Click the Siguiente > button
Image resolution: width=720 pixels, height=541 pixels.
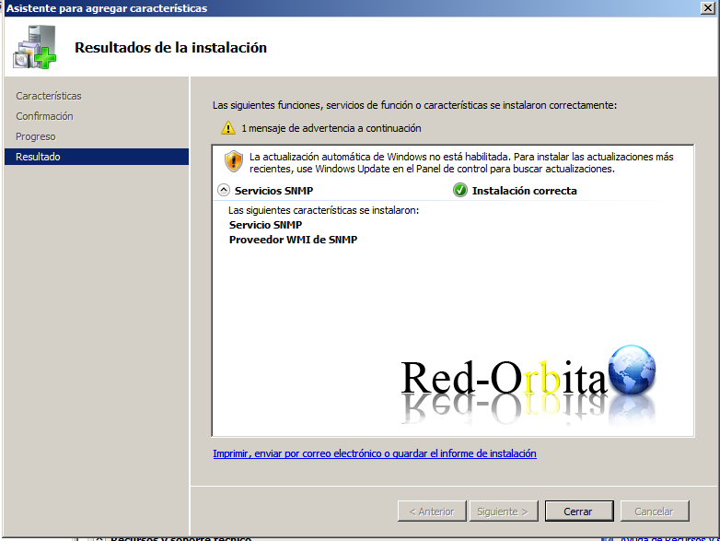coord(503,511)
